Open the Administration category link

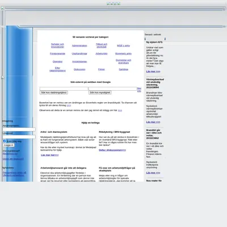[79, 45]
